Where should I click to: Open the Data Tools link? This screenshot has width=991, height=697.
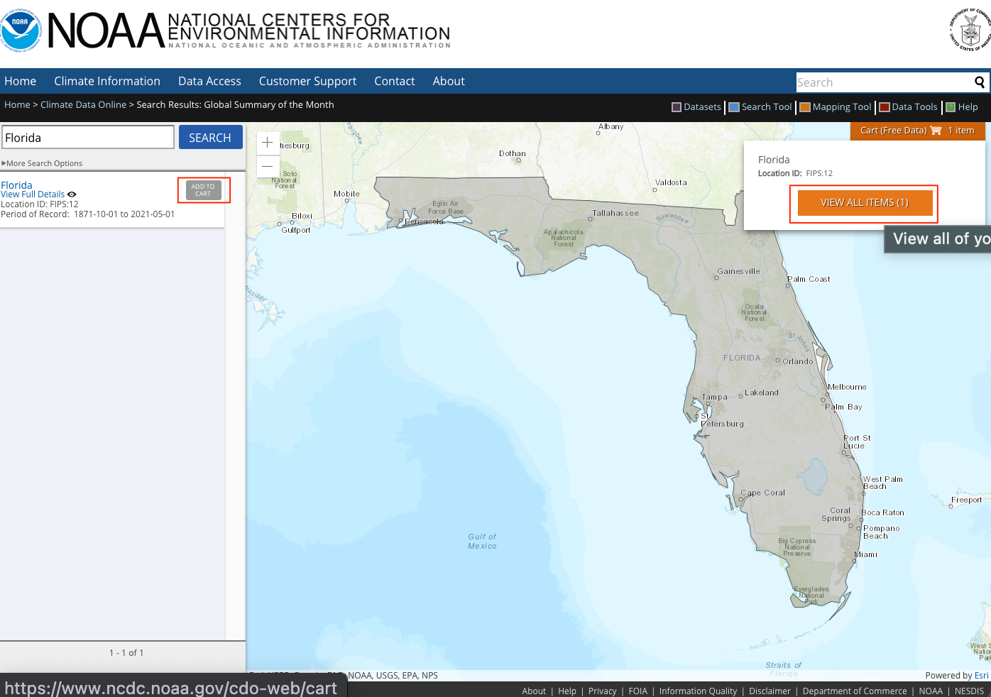914,107
